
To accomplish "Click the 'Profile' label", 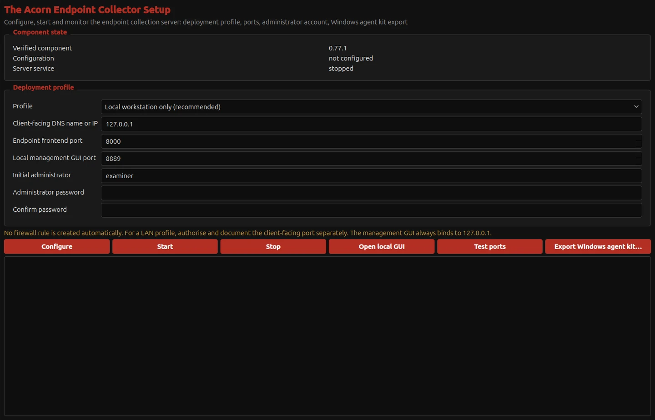I will pyautogui.click(x=23, y=106).
